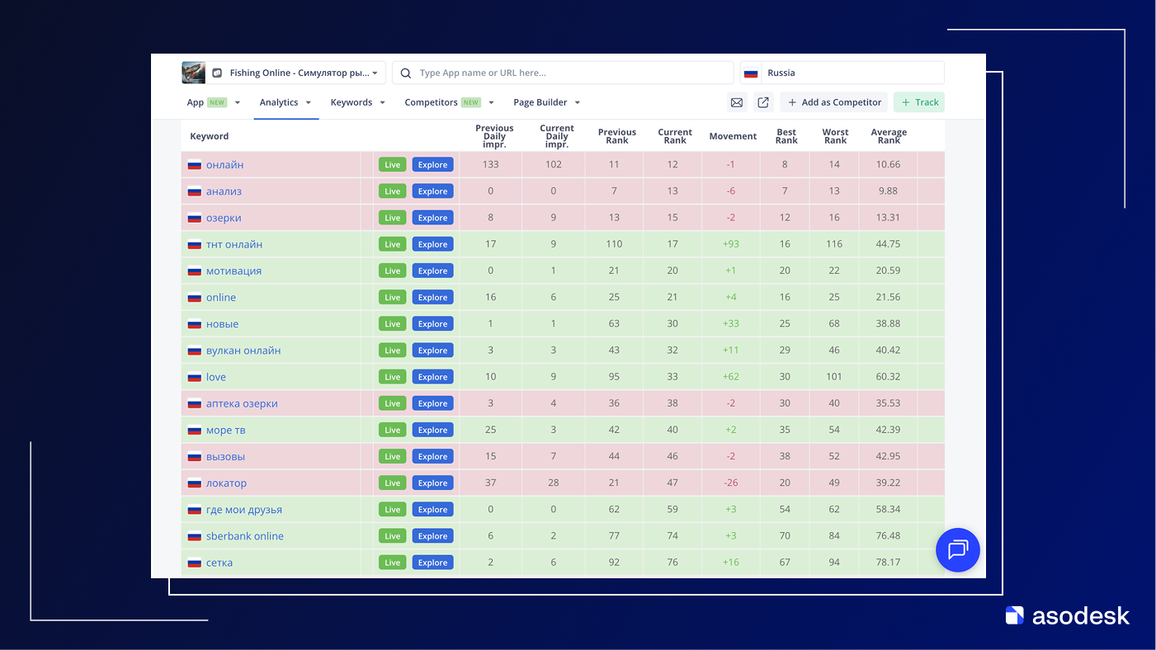
Task: Click the email envelope icon
Action: coord(737,102)
